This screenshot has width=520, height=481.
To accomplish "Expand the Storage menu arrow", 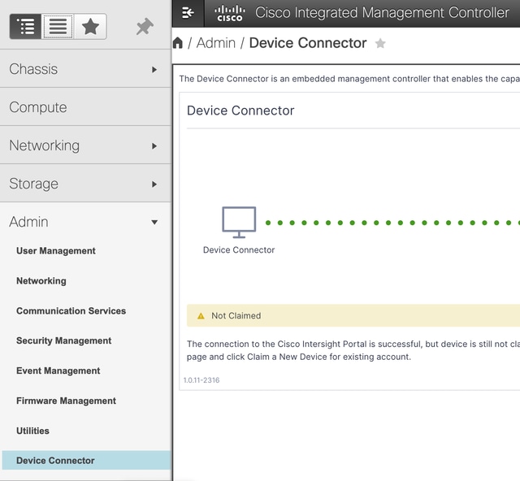I will click(x=154, y=184).
